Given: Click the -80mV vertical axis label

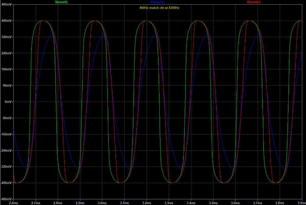Looking at the screenshot, I should pyautogui.click(x=7, y=118).
